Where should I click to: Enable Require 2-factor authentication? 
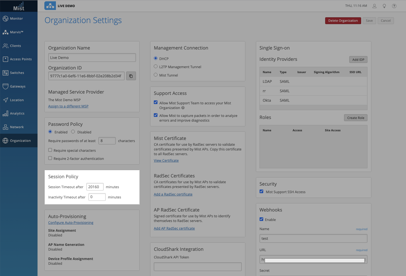tap(50, 158)
